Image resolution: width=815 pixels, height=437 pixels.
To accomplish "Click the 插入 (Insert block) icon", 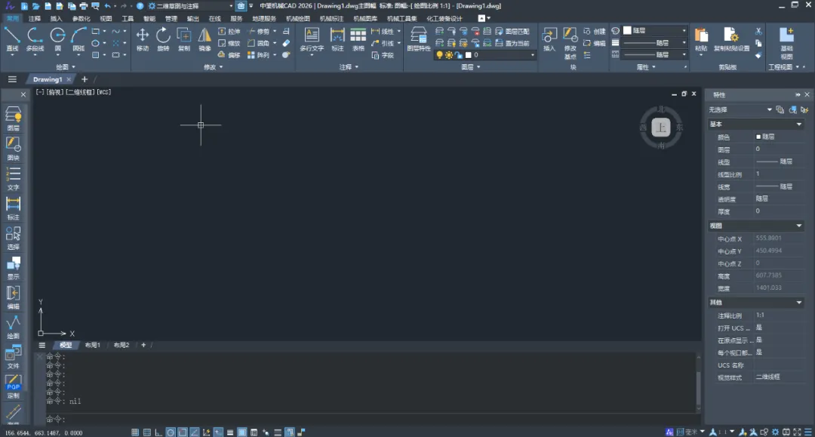I will point(549,39).
